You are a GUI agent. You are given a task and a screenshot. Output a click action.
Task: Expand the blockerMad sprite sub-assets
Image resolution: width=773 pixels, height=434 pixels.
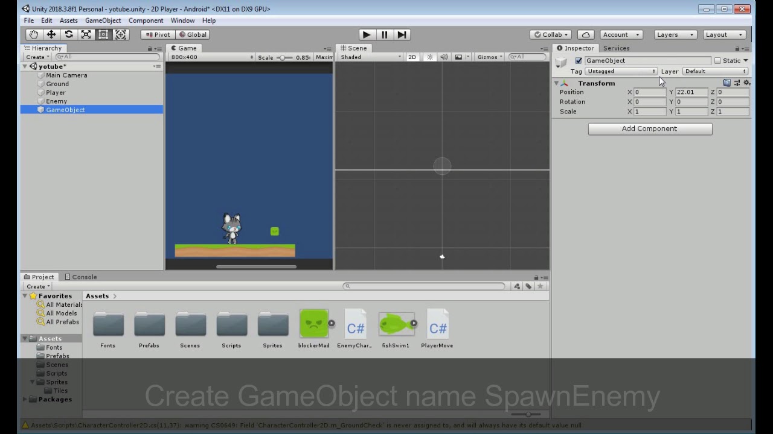coord(332,324)
